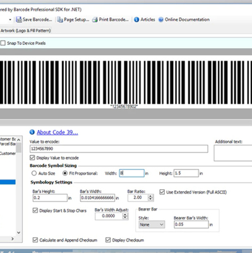Open the Artwork (Logo & Fill Pattern) tab

coord(25,30)
